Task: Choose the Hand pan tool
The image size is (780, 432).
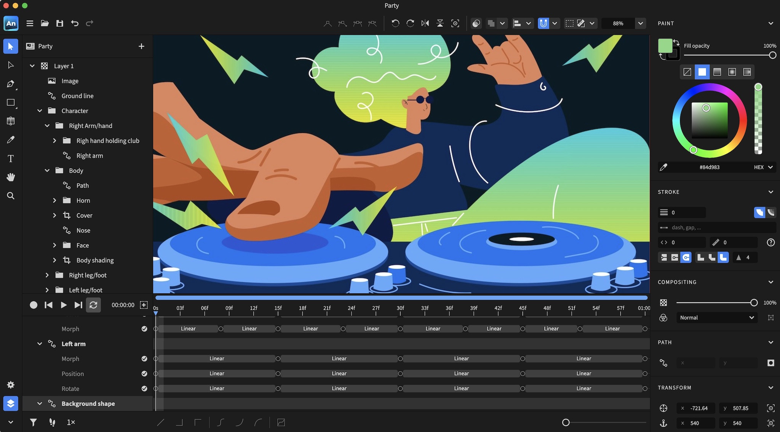Action: point(11,177)
